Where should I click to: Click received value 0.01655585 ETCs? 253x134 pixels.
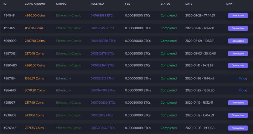[x=102, y=15]
